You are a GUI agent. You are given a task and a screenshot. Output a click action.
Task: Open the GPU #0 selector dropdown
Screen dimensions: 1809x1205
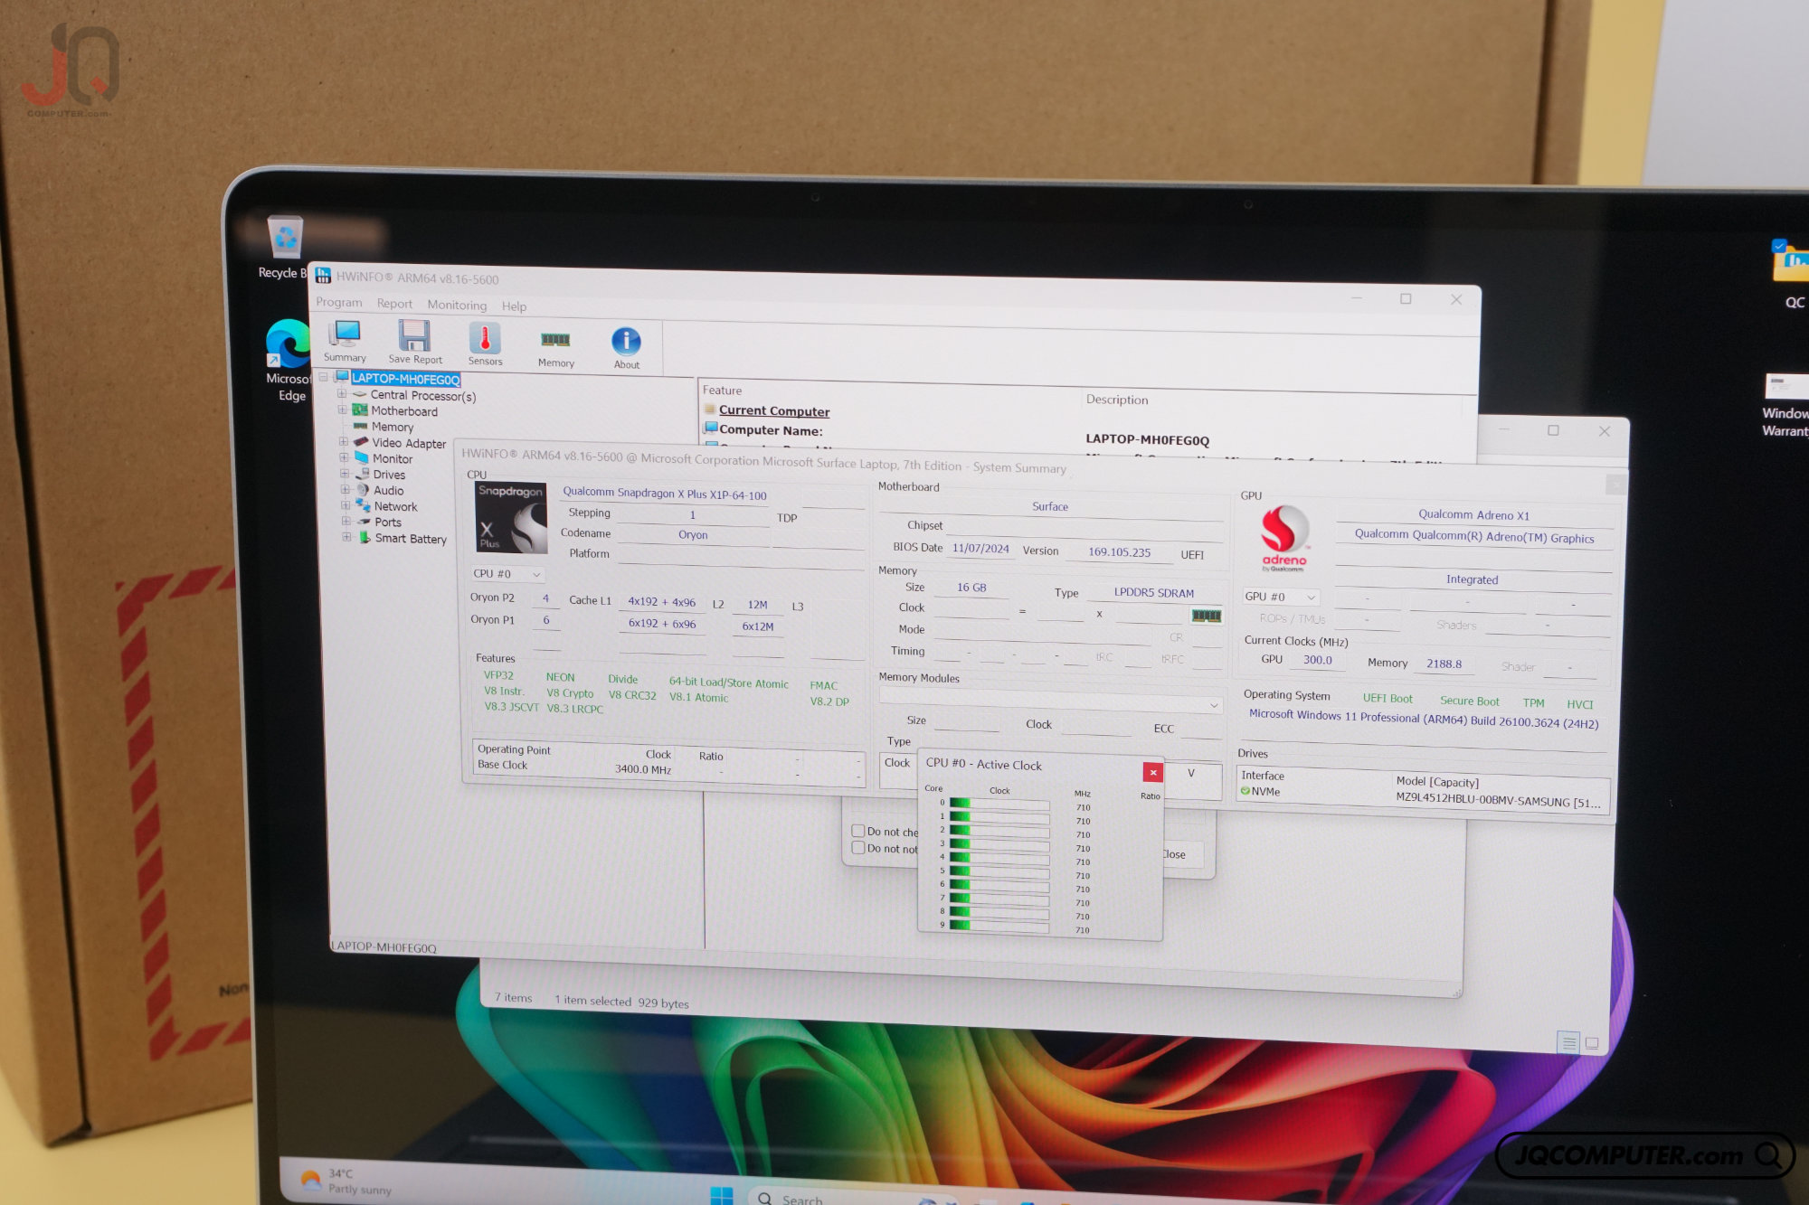(x=1281, y=597)
